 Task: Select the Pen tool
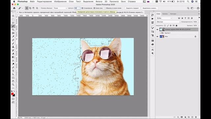[13, 67]
